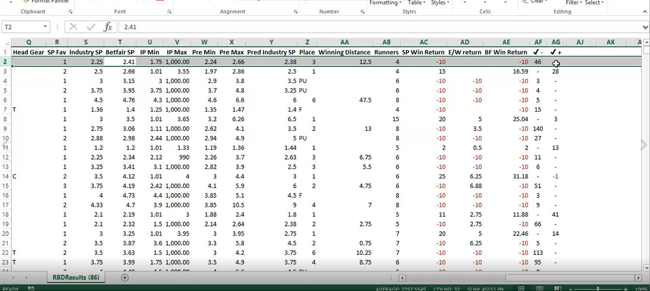The image size is (650, 291).
Task: Open the Font dialog launcher
Action: (x=169, y=12)
